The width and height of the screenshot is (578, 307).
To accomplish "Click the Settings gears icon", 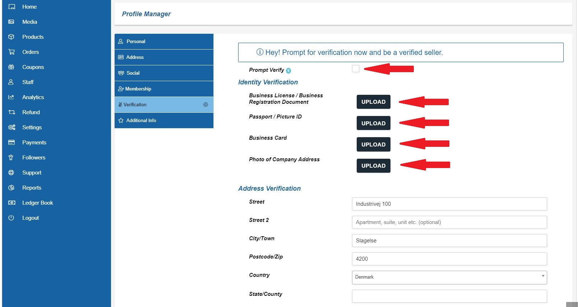I will pos(11,127).
